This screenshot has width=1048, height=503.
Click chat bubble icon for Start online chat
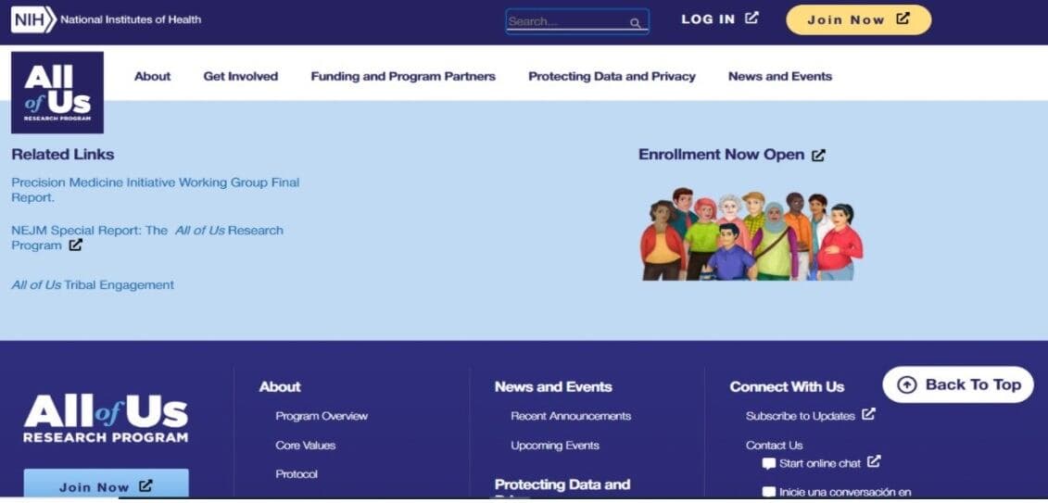pyautogui.click(x=768, y=463)
